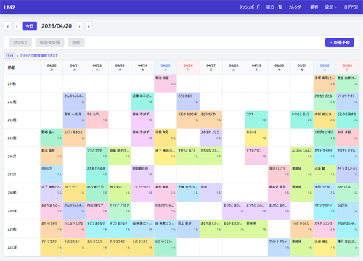
Task: Select ふじい あきひと booking in room 215
Action: (74, 138)
